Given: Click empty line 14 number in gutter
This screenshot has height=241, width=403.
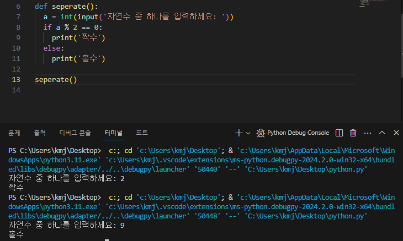Looking at the screenshot, I should pos(16,90).
